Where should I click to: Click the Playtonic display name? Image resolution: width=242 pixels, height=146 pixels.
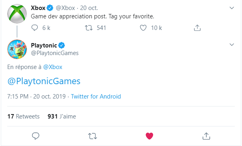[44, 45]
